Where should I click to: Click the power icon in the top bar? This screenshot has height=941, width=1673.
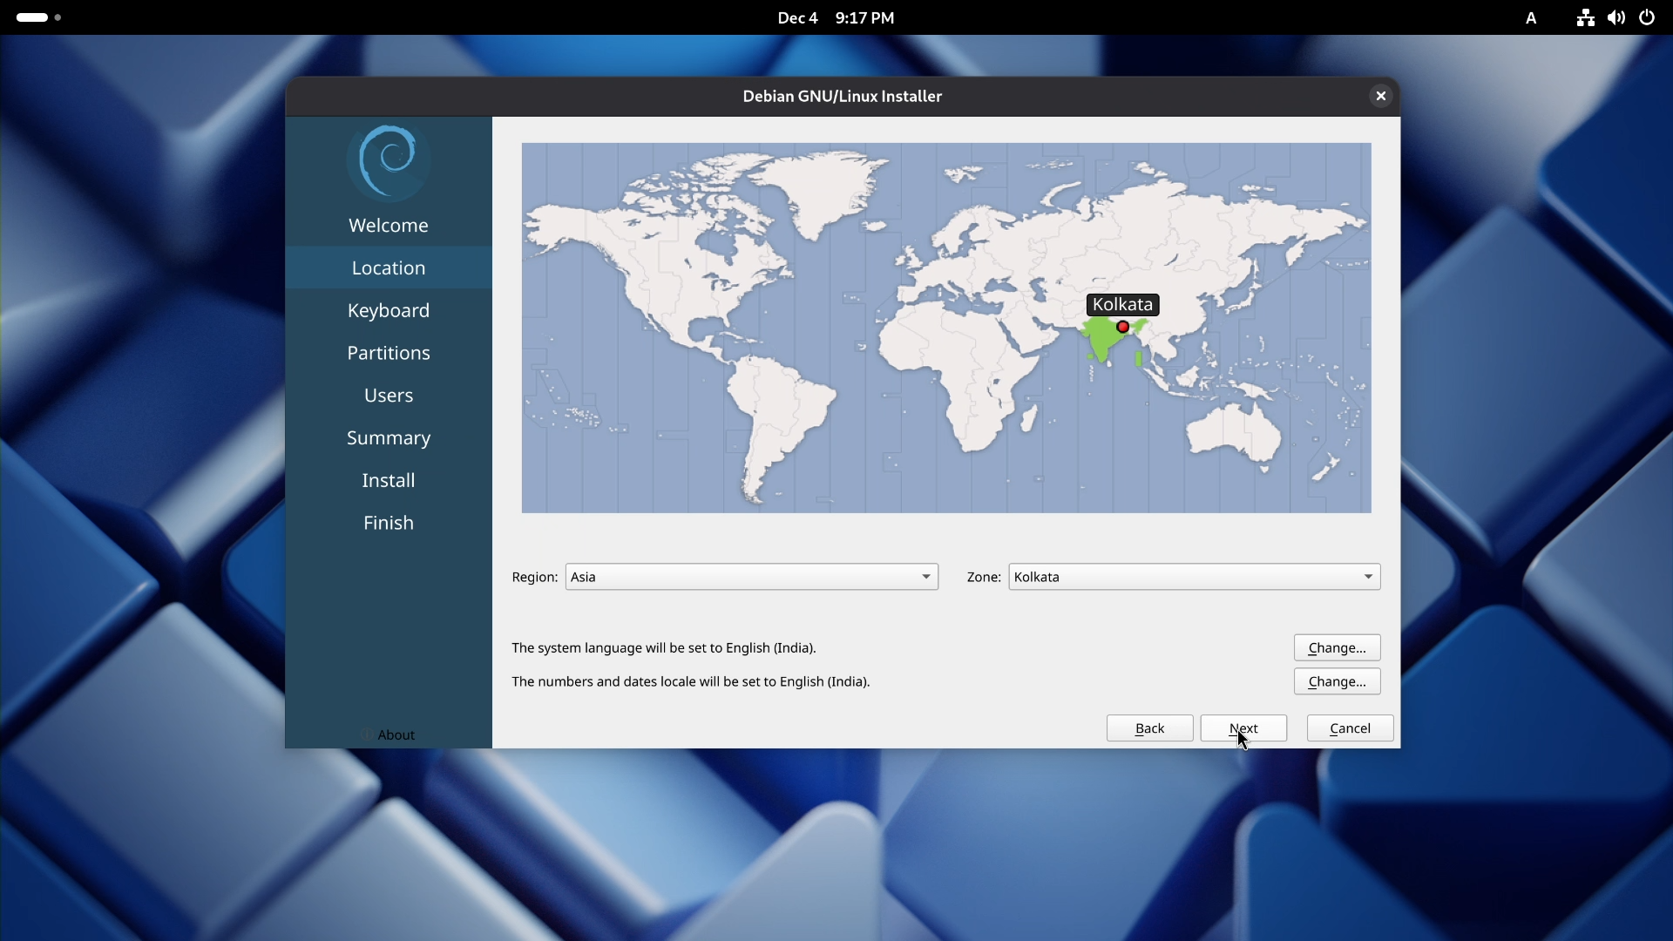pyautogui.click(x=1647, y=17)
